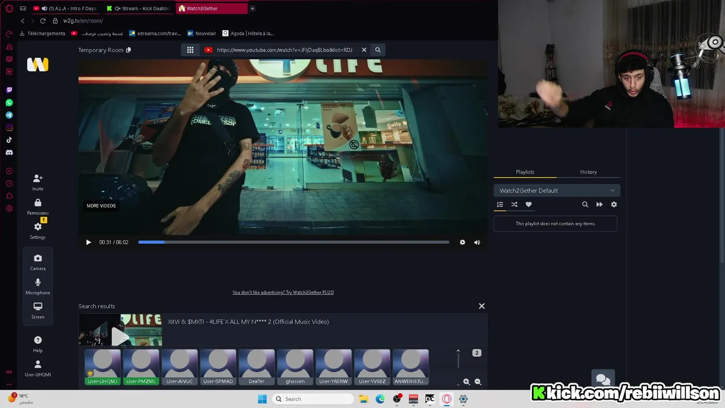The height and width of the screenshot is (408, 725).
Task: Open the Invite panel in Watch2Gether sidebar
Action: pos(38,182)
